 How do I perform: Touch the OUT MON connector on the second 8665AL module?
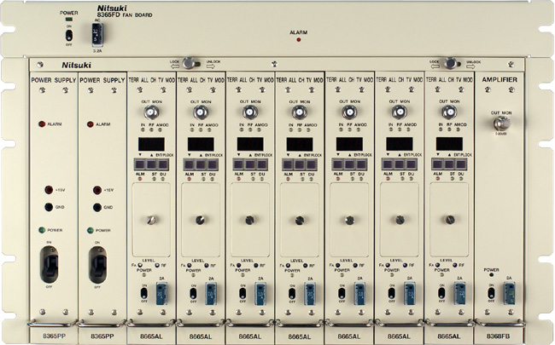(x=201, y=113)
